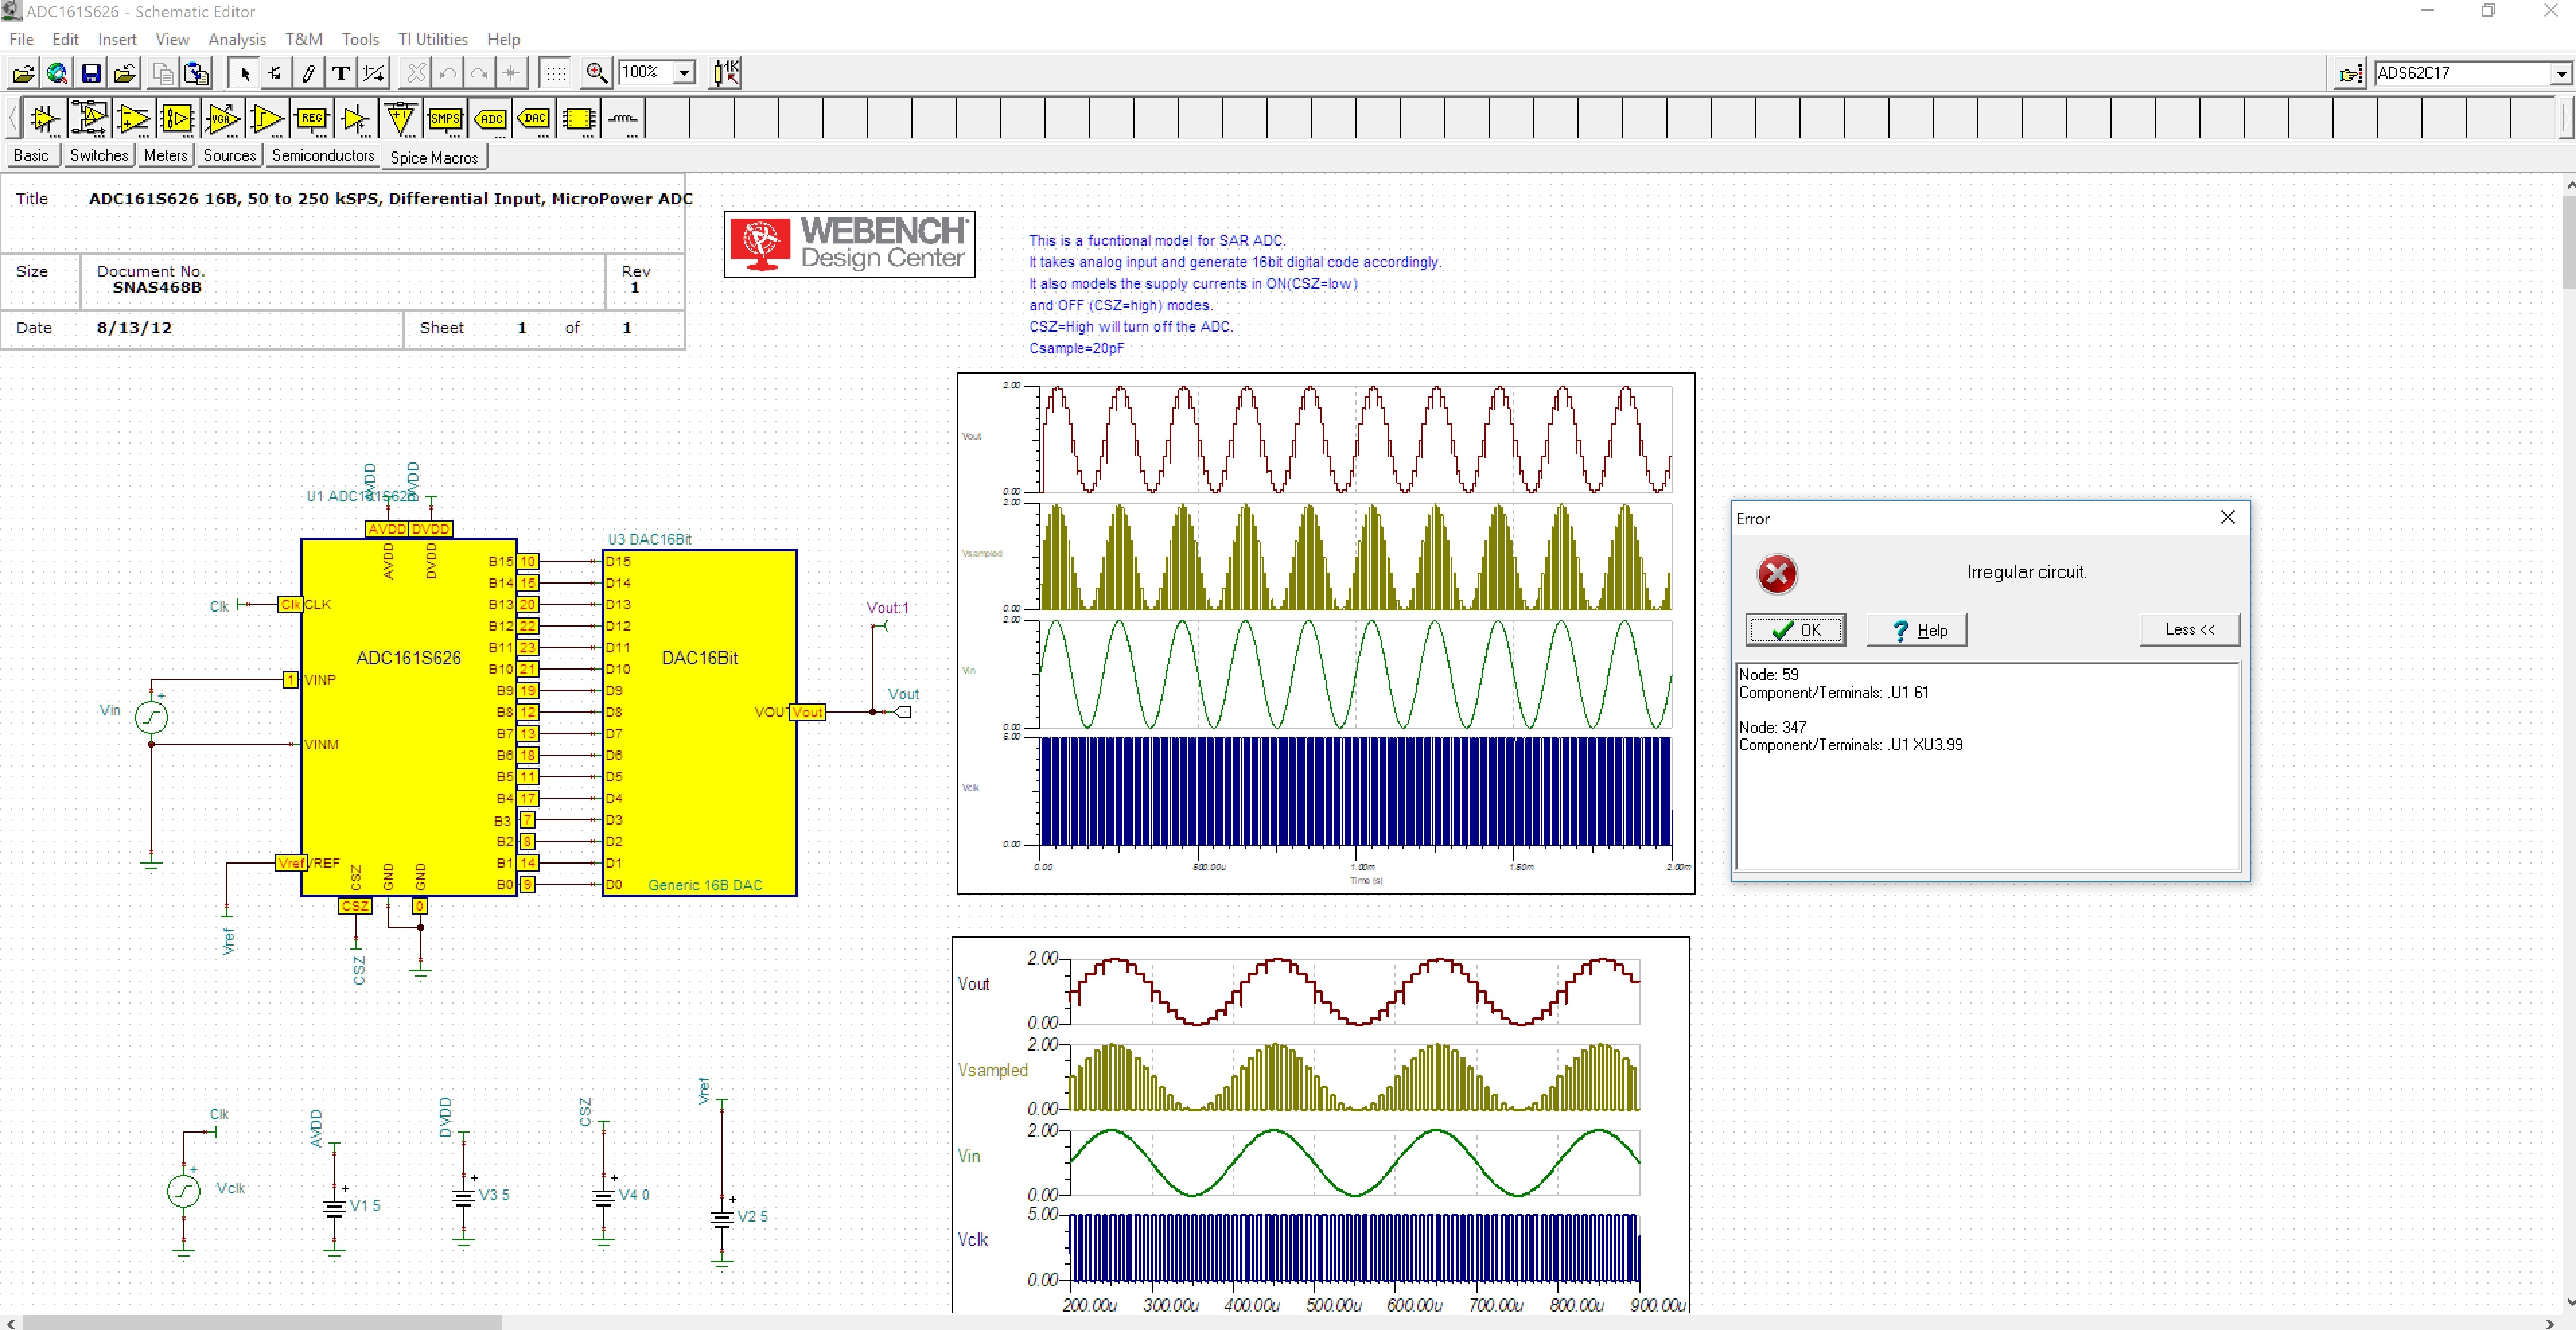Switch to the Basic components tab
2576x1330 pixels.
click(31, 155)
